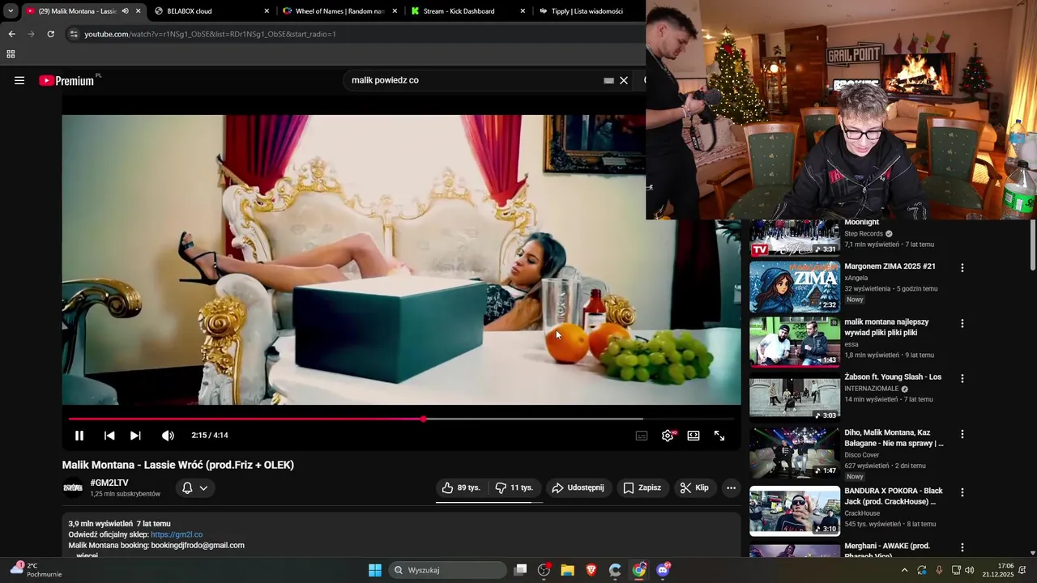Enter fullscreen mode
1037x583 pixels.
click(x=719, y=436)
